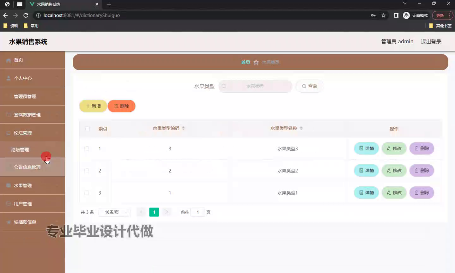The height and width of the screenshot is (273, 455).
Task: Click the browser back arrow
Action: 5,15
